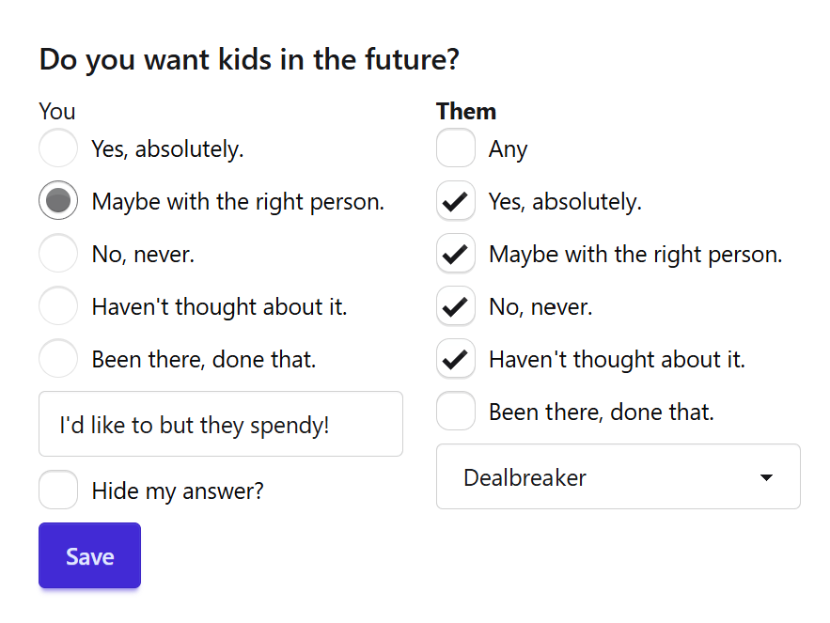Select the "Yes, absolutely." radio under You
830x623 pixels.
tap(58, 148)
